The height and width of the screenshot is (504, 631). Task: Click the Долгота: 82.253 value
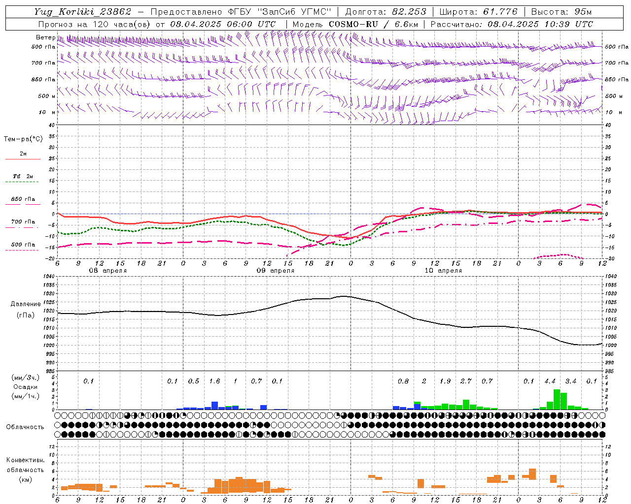click(386, 12)
